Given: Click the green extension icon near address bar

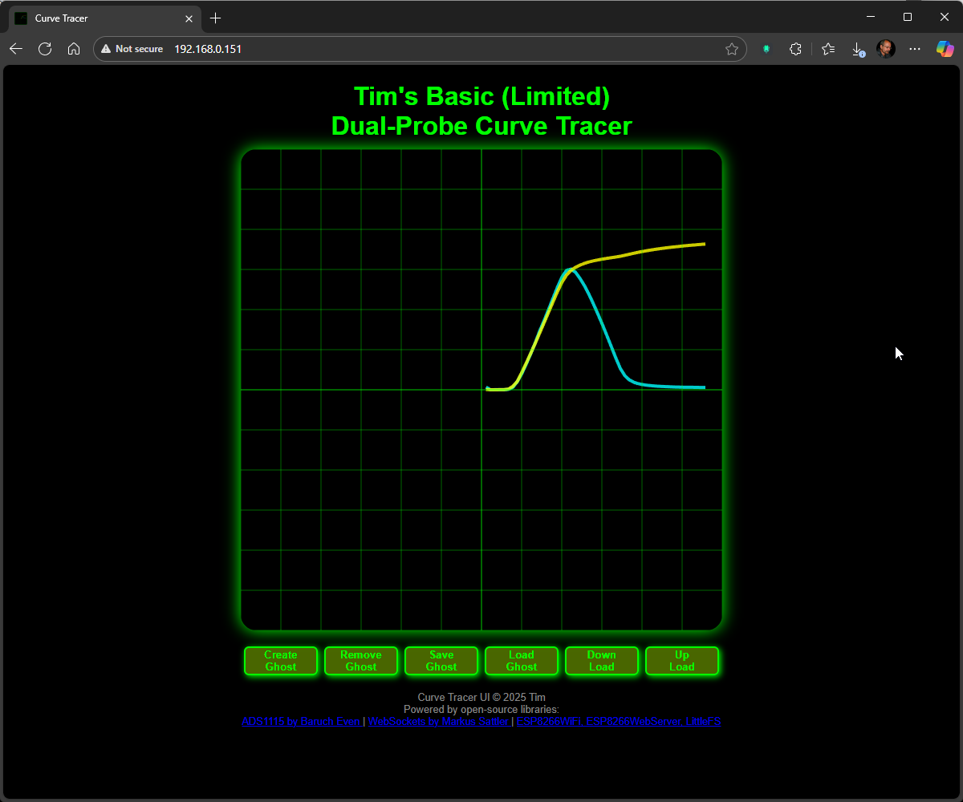Looking at the screenshot, I should pos(766,49).
